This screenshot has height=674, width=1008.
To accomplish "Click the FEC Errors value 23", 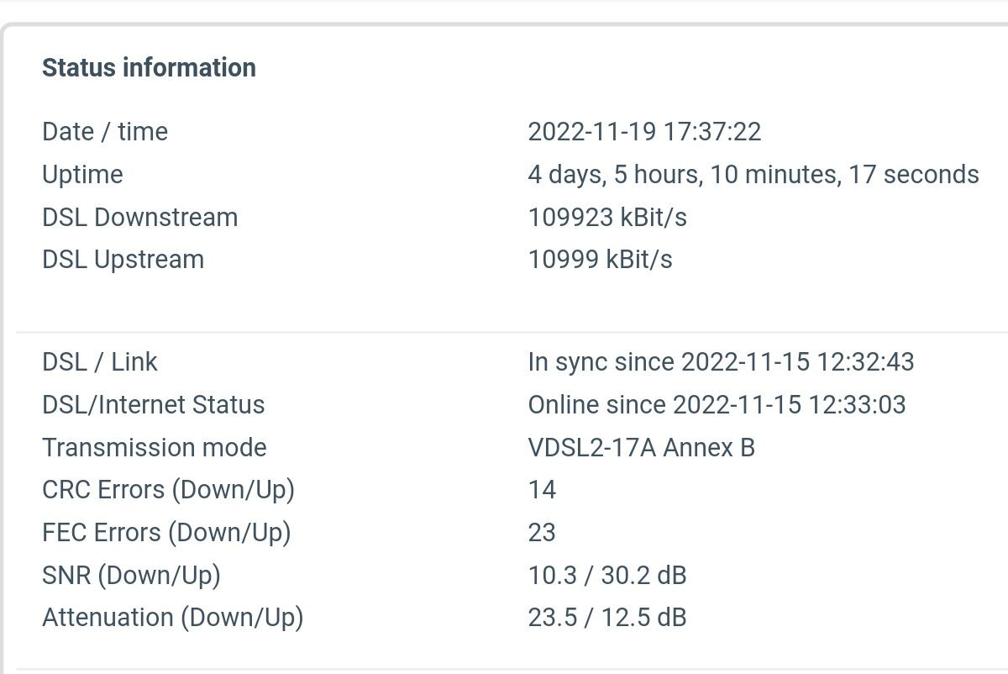I will click(542, 533).
